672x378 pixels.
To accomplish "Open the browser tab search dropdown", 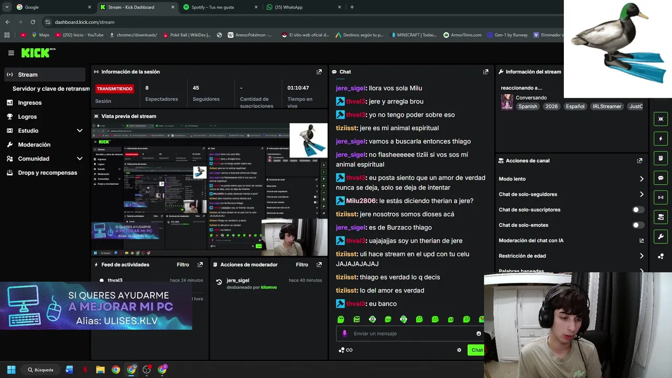I will (x=7, y=7).
